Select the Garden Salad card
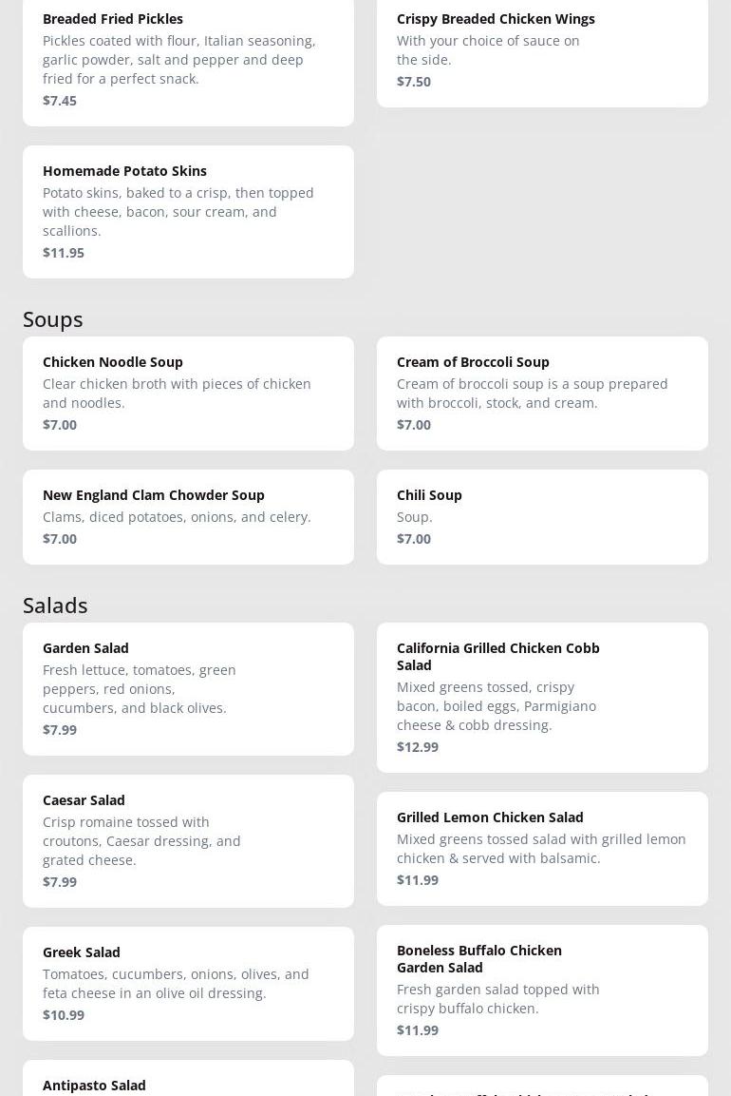The height and width of the screenshot is (1096, 731). [x=188, y=688]
